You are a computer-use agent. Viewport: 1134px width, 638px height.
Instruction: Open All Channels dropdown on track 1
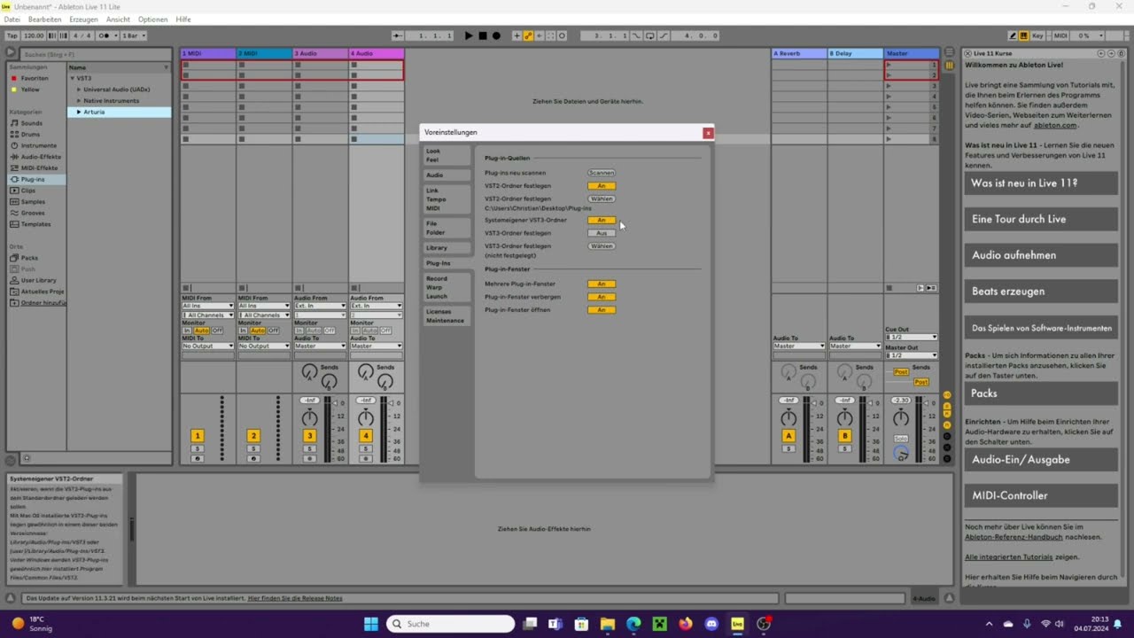point(207,315)
